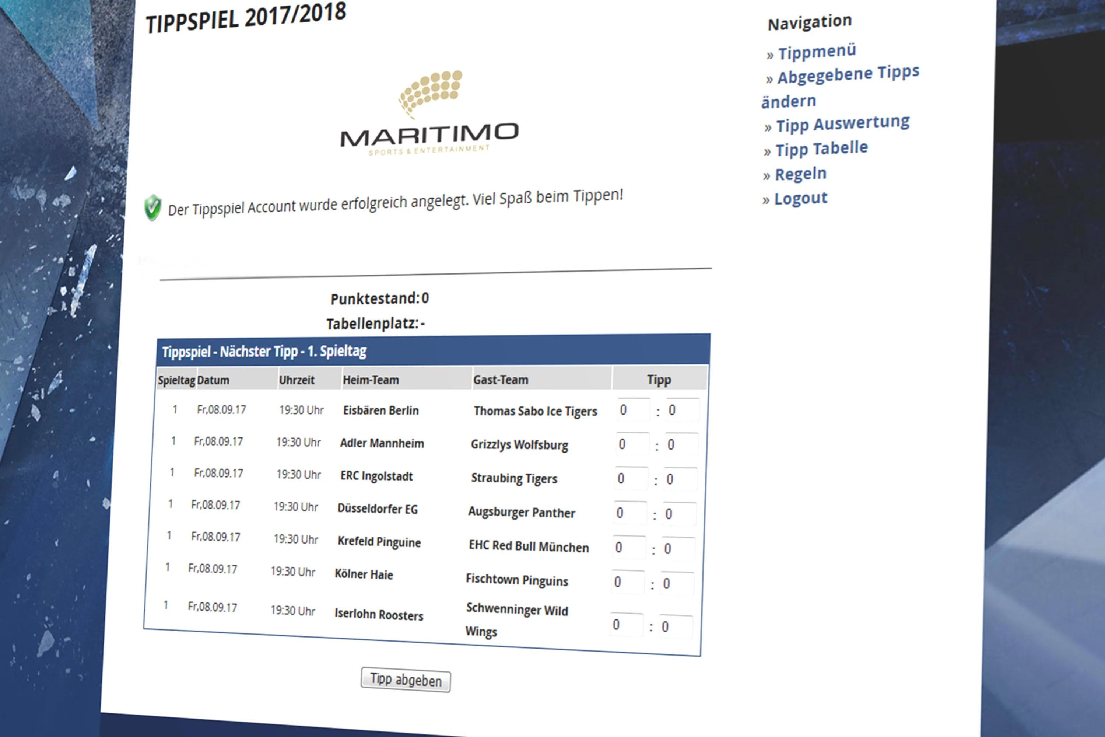1105x737 pixels.
Task: Click the Tippspiel - Nächster Tipp table title
Action: coord(264,352)
